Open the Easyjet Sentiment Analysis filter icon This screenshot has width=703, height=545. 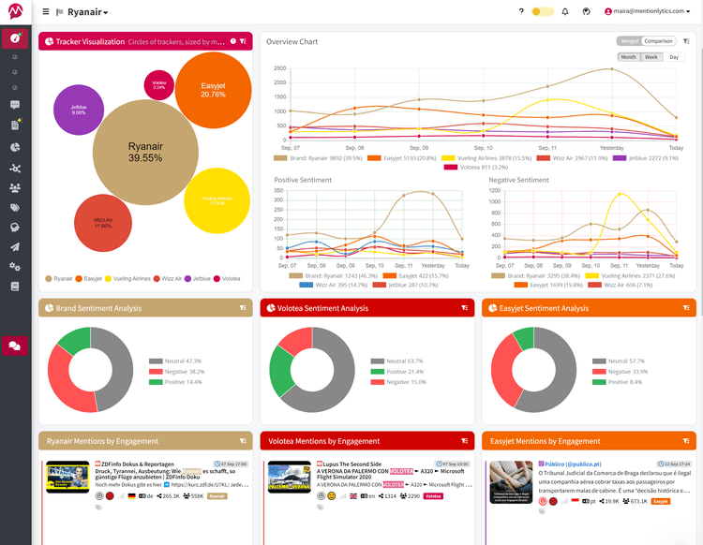[x=686, y=308]
